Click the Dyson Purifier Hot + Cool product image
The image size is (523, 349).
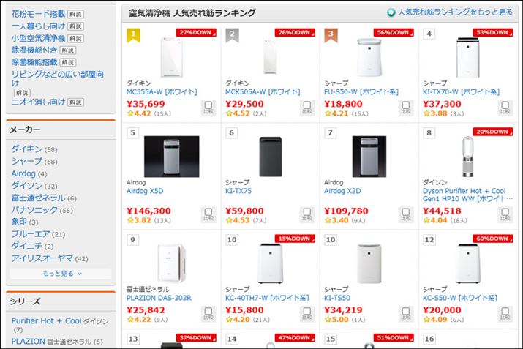pyautogui.click(x=468, y=157)
